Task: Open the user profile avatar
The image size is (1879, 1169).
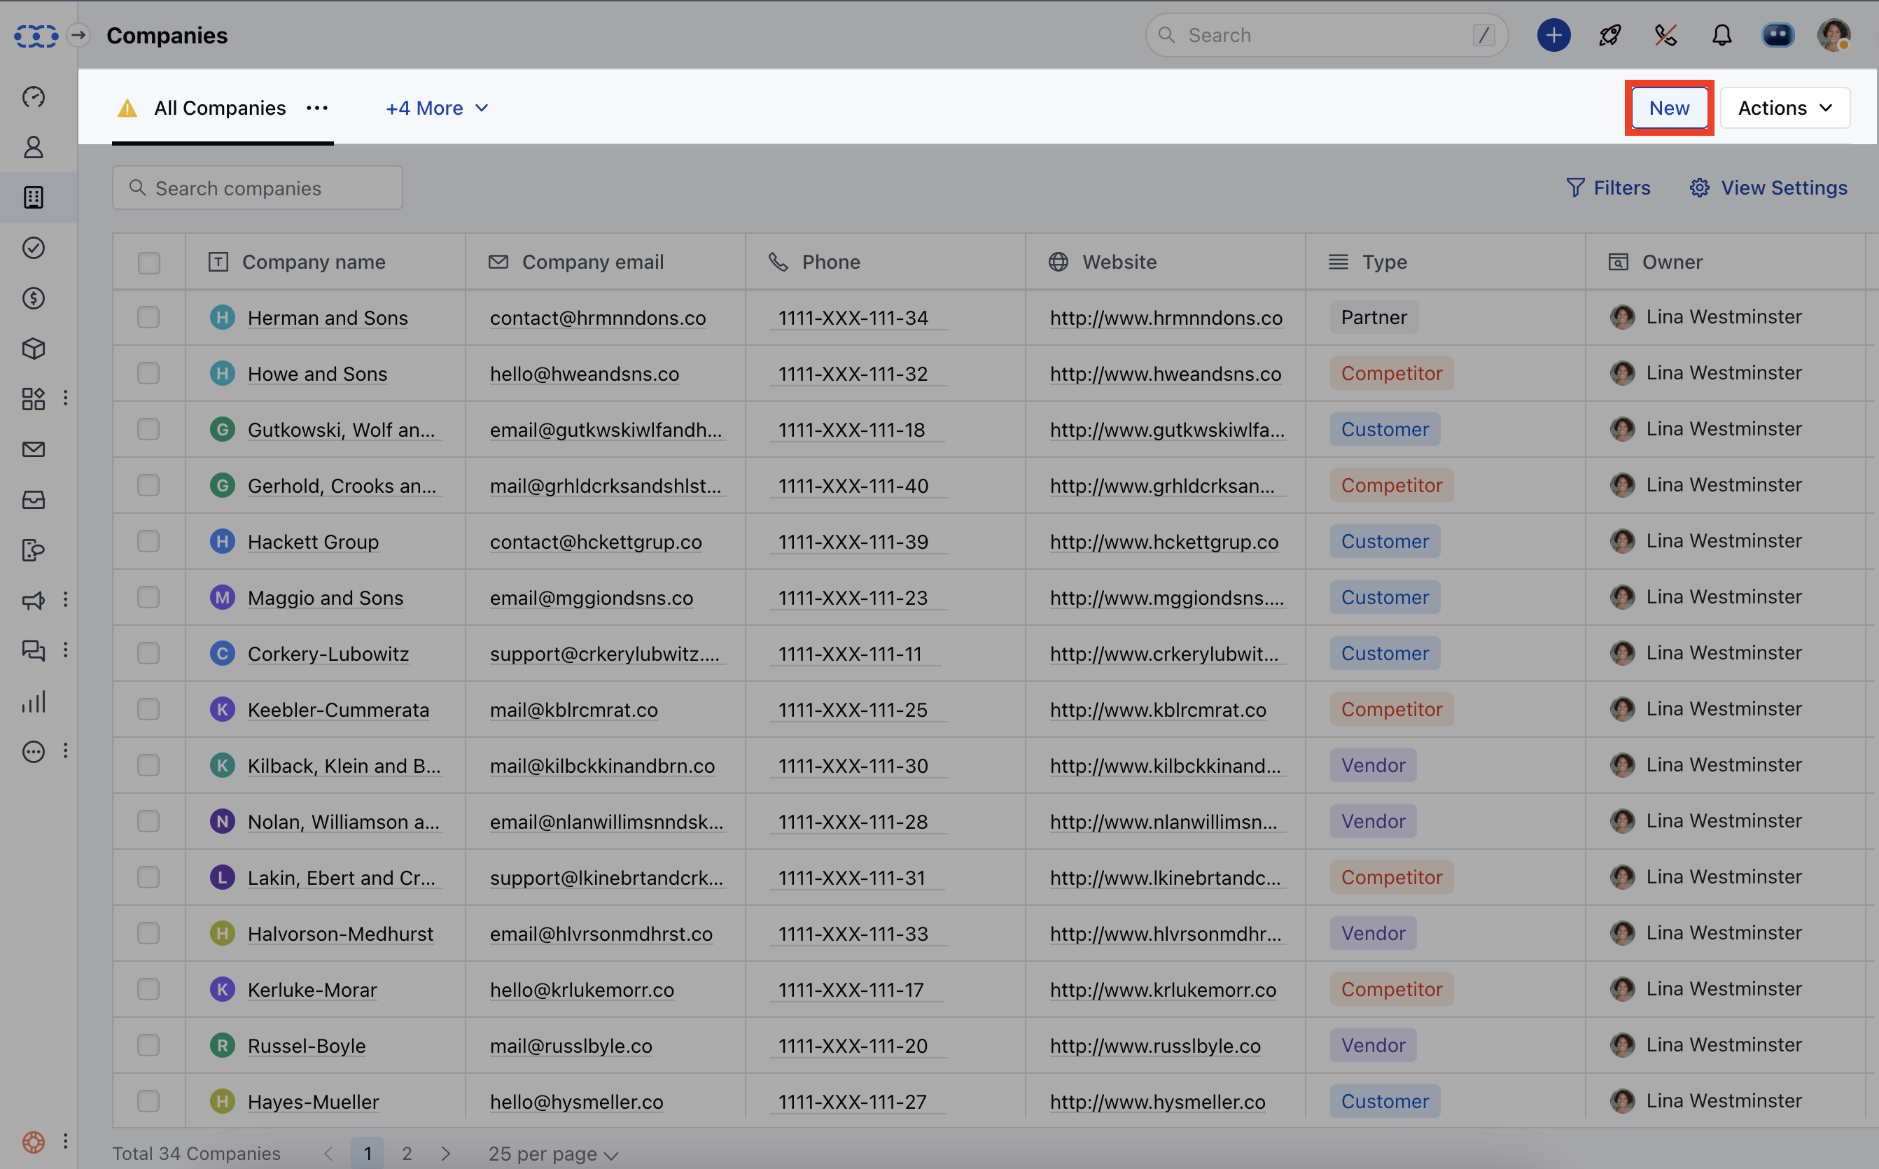Action: 1833,35
